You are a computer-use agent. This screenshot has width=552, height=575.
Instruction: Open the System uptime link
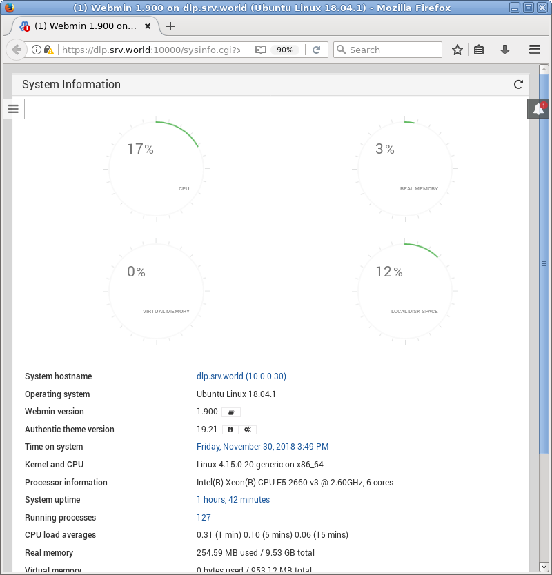pyautogui.click(x=233, y=500)
